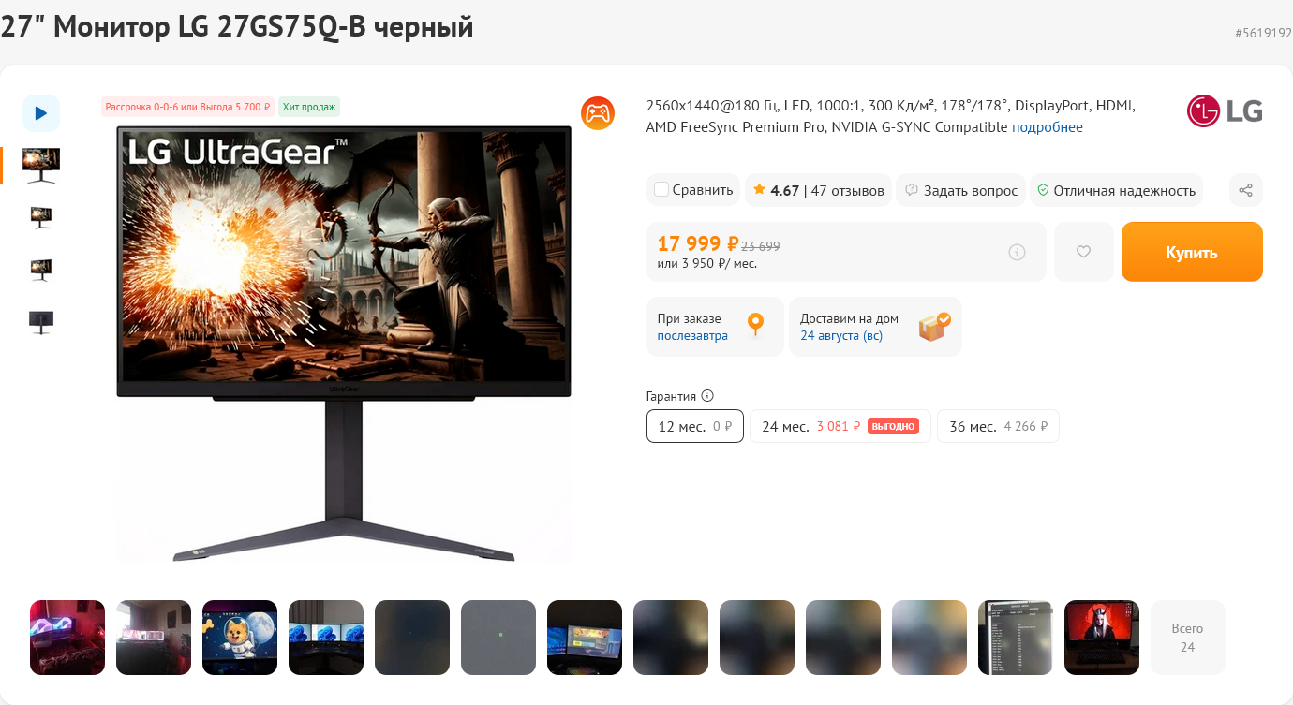Click the home delivery box icon

pyautogui.click(x=933, y=326)
